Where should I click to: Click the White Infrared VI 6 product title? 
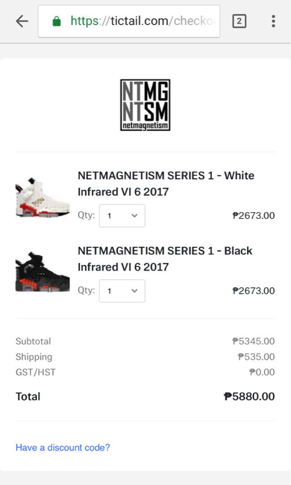(166, 184)
